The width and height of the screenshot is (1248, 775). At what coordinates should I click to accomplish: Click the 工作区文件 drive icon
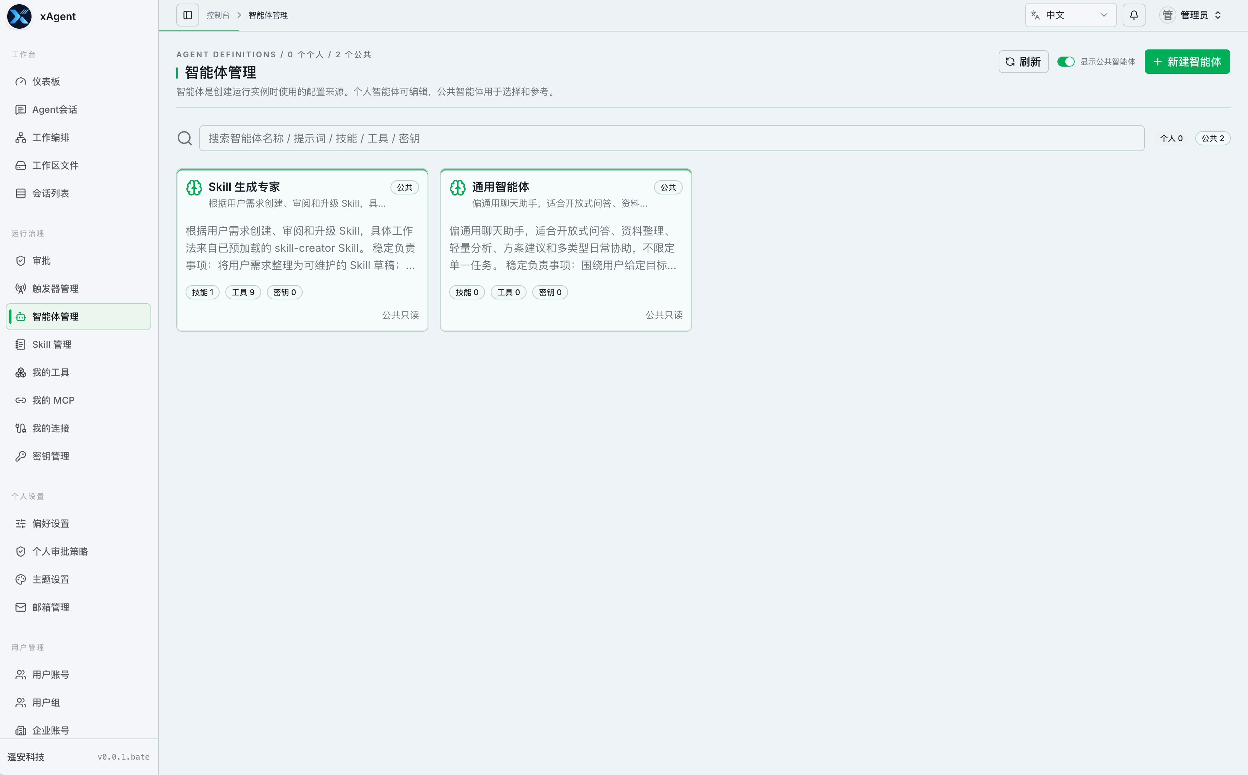pos(20,165)
